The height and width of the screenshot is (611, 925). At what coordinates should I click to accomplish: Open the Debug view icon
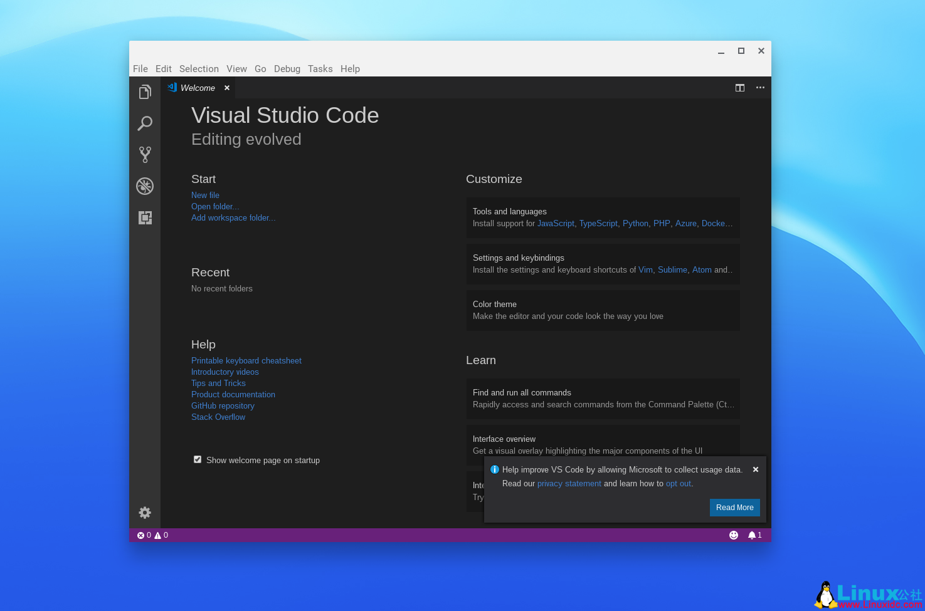[x=145, y=186]
